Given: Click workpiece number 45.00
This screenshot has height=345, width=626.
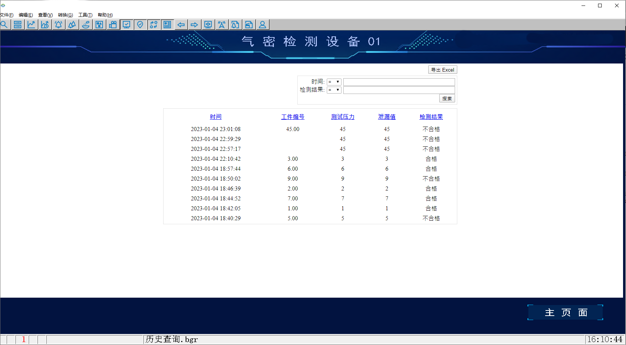Looking at the screenshot, I should click(x=293, y=129).
